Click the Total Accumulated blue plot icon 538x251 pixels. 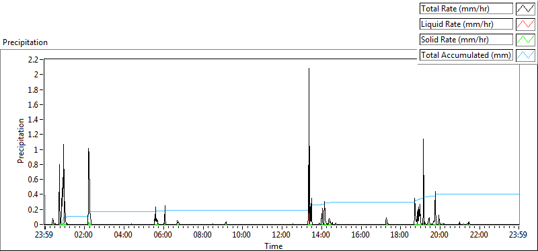[x=525, y=55]
